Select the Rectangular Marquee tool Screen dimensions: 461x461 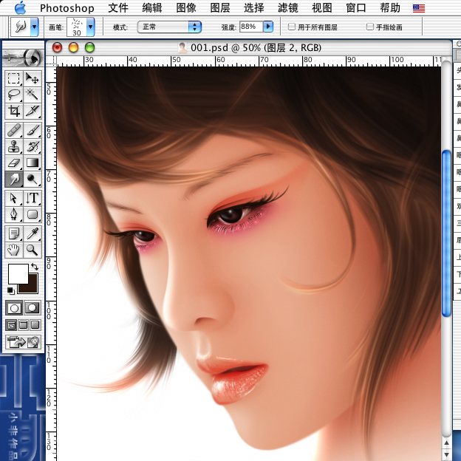pyautogui.click(x=14, y=78)
